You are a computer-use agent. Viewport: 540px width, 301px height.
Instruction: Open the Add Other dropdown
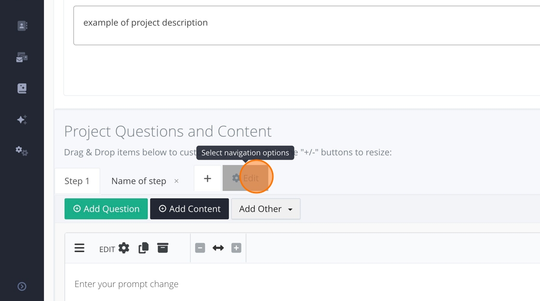(266, 209)
